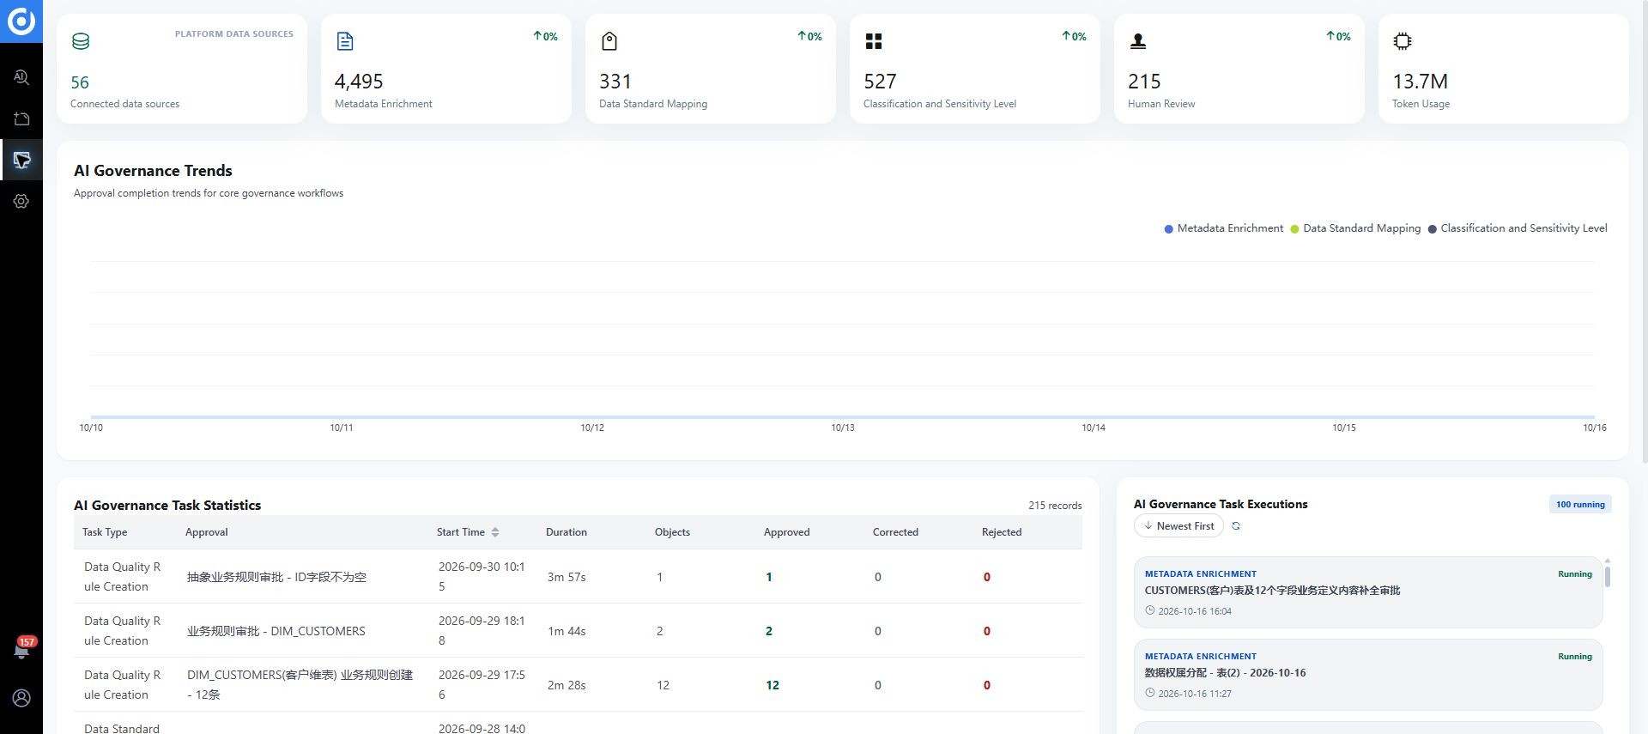Click the 3m 57s duration cell
The height and width of the screenshot is (734, 1648).
click(x=566, y=577)
